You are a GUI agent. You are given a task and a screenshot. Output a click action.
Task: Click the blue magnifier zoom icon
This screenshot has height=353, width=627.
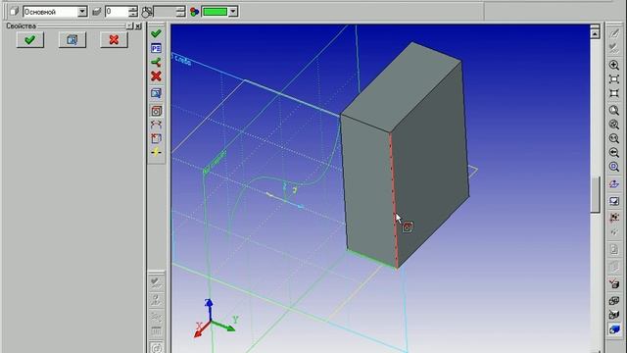[x=614, y=167]
